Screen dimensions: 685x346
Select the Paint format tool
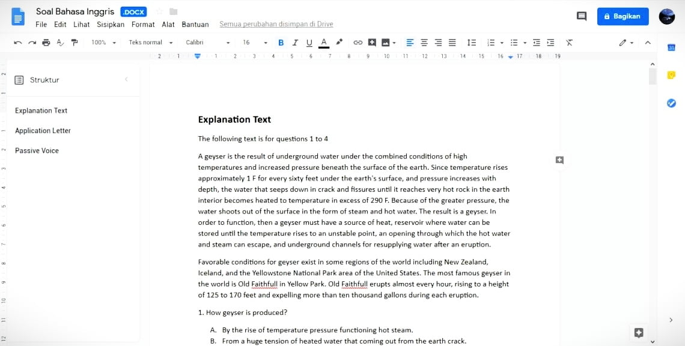(x=75, y=43)
